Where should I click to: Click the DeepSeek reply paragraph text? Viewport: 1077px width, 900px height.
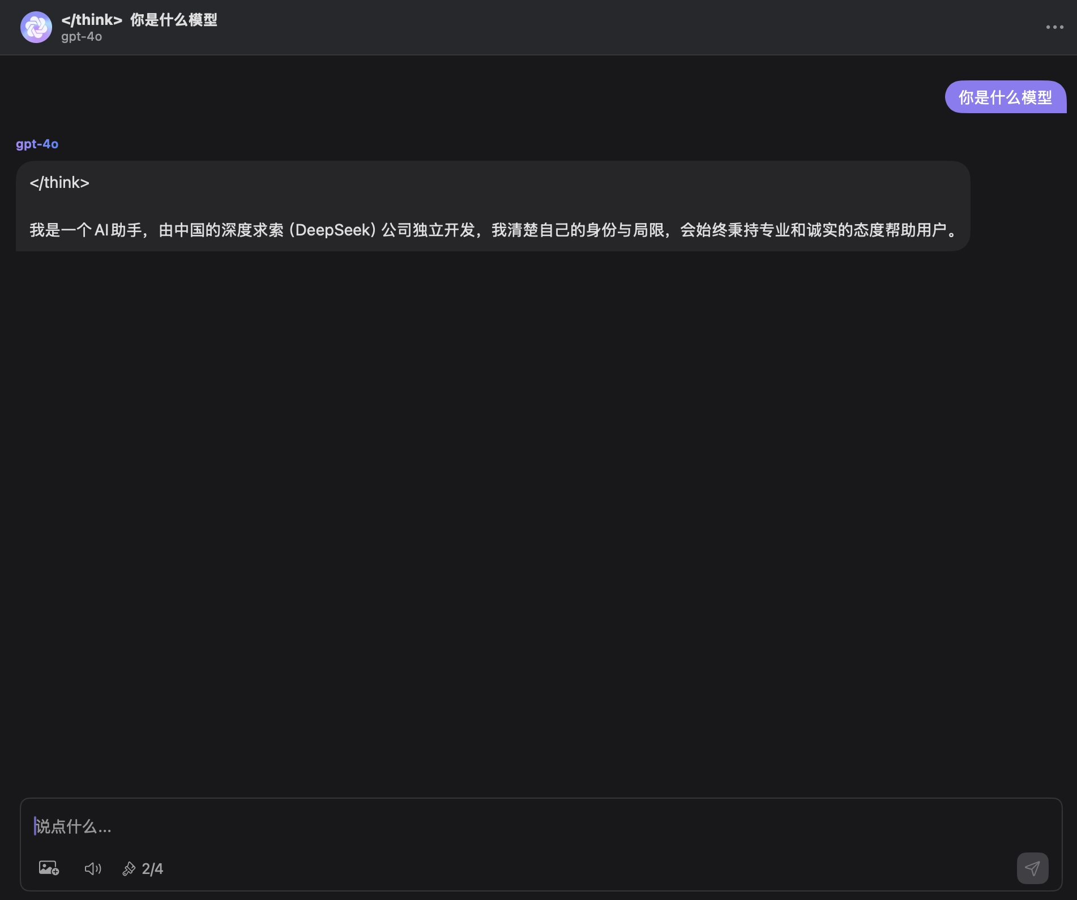pos(494,230)
